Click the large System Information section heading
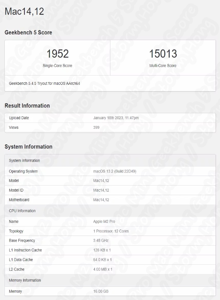This screenshot has height=300, width=220. [x=28, y=147]
